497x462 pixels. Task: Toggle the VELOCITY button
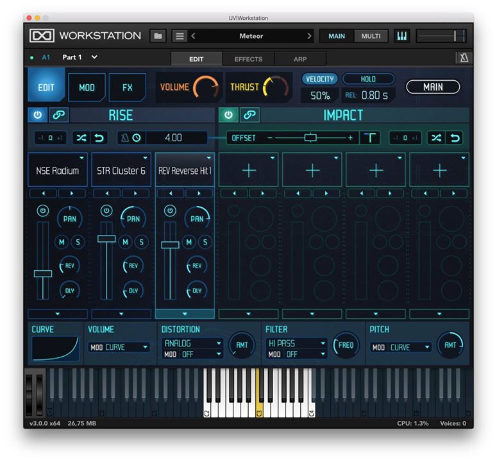[319, 79]
